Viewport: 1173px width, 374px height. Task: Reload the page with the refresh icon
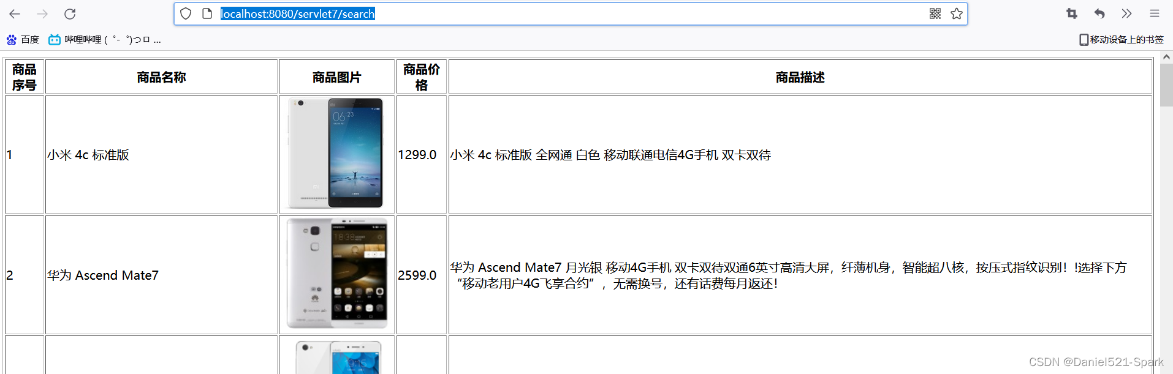(70, 13)
